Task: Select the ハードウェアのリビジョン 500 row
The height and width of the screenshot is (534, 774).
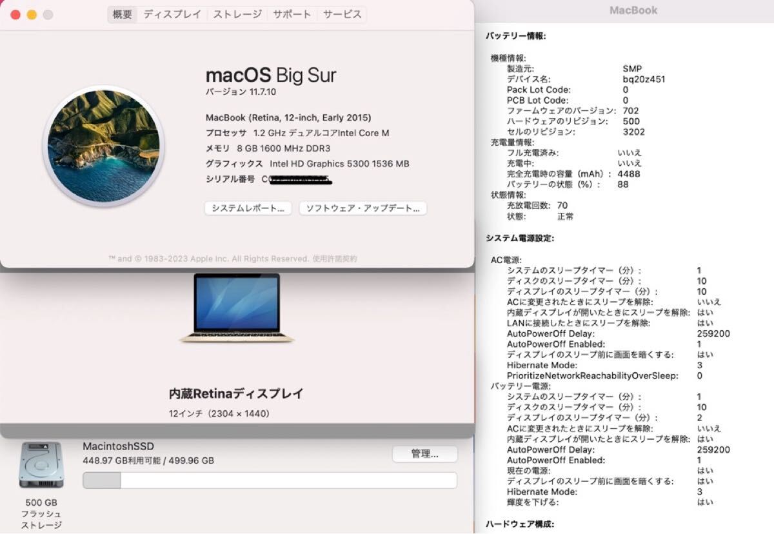Action: pyautogui.click(x=573, y=121)
